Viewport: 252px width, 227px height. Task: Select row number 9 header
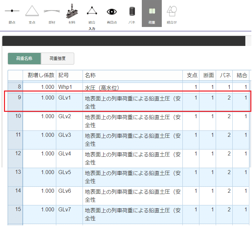pos(15,102)
